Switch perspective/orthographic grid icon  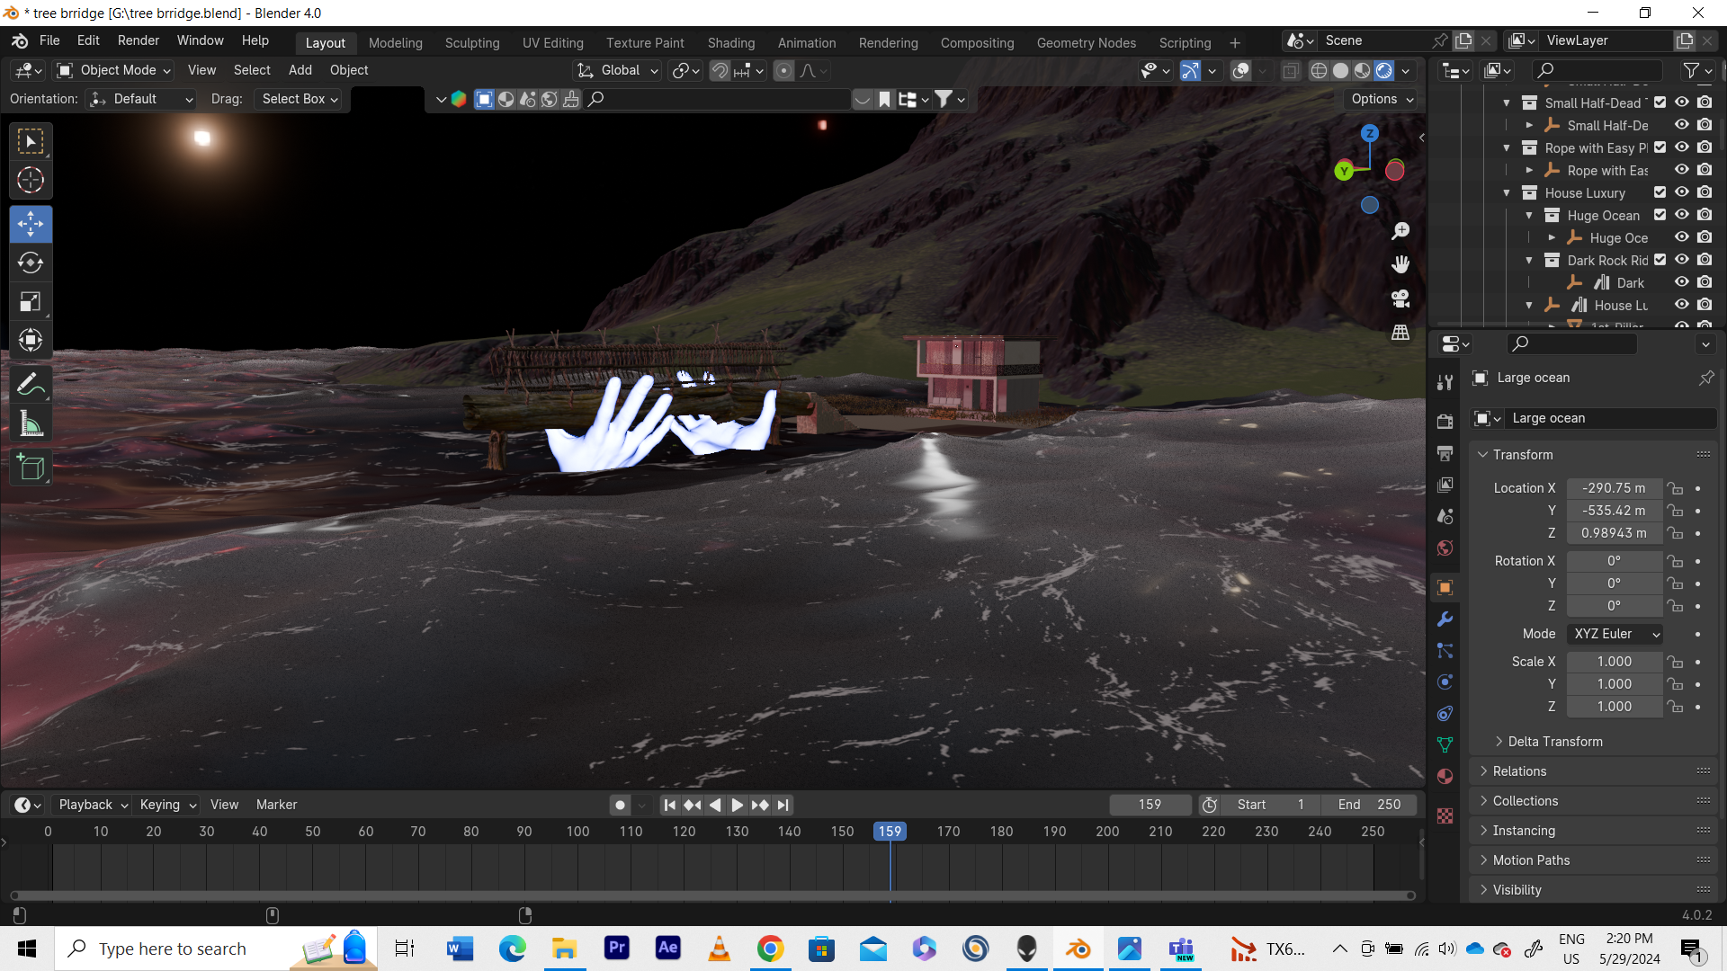click(x=1400, y=333)
